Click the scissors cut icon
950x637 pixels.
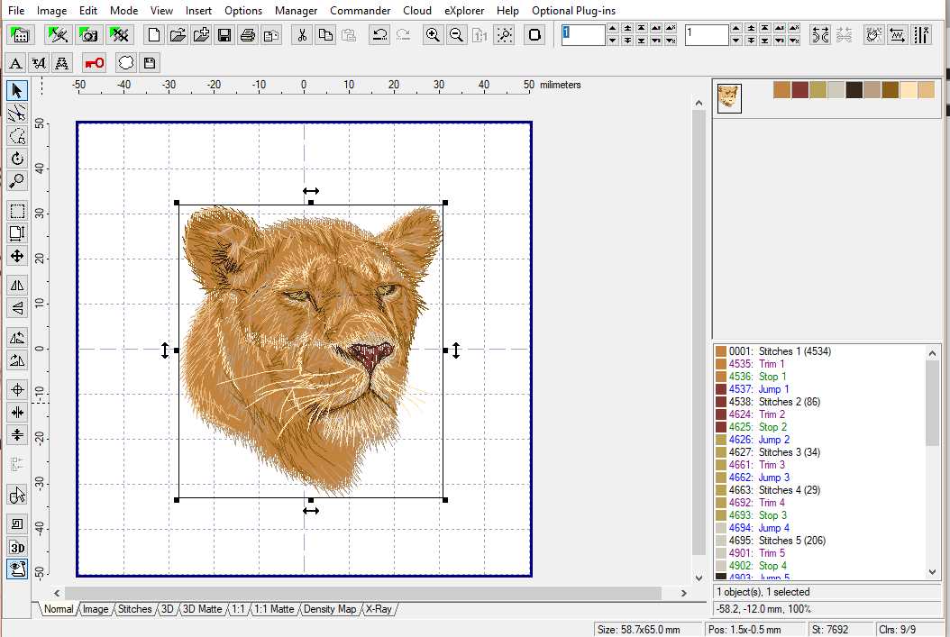(302, 35)
